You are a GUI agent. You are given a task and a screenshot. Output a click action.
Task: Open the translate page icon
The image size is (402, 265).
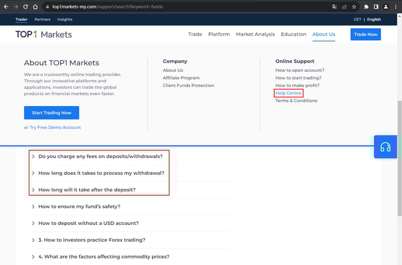click(334, 7)
